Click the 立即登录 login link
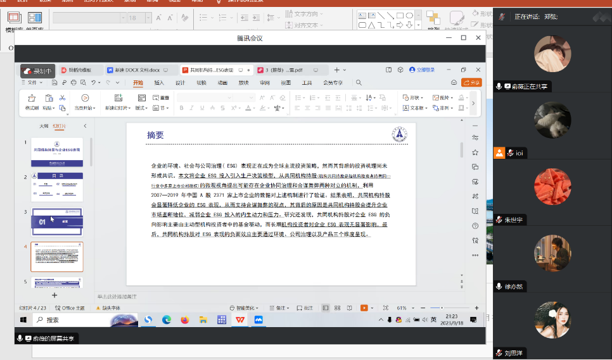This screenshot has width=612, height=360. coord(423,70)
